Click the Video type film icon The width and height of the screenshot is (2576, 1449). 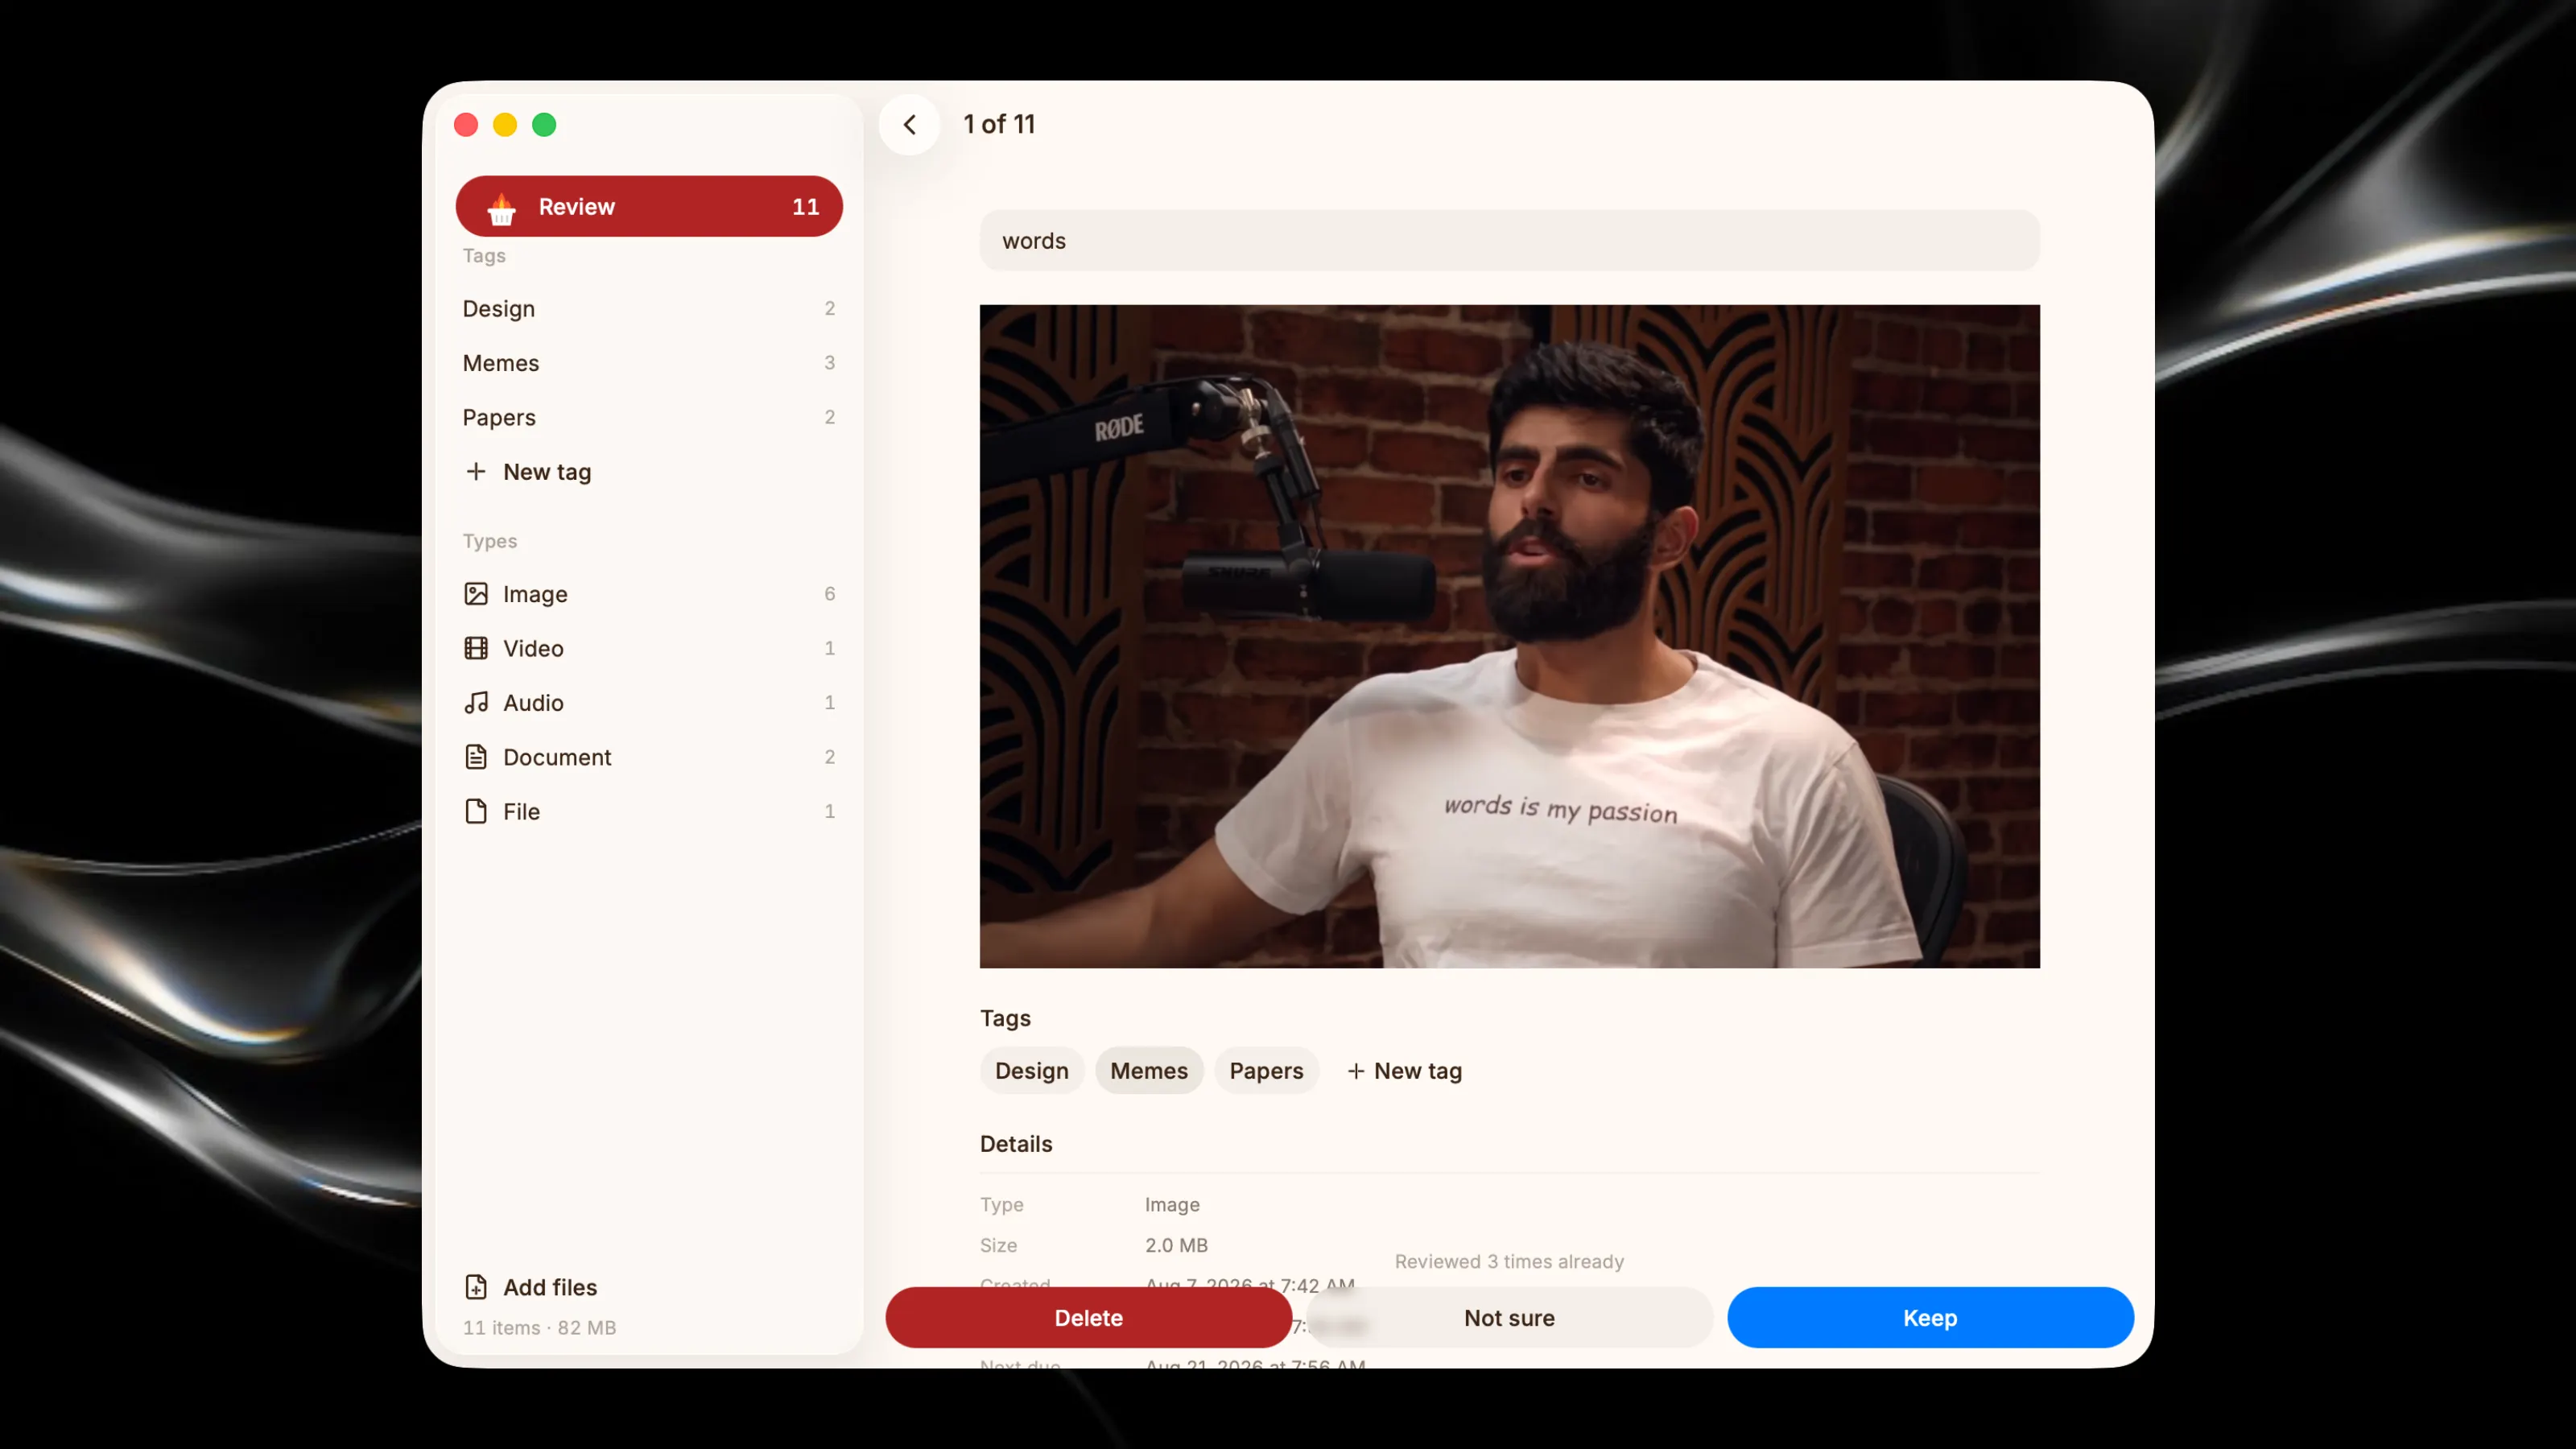476,648
